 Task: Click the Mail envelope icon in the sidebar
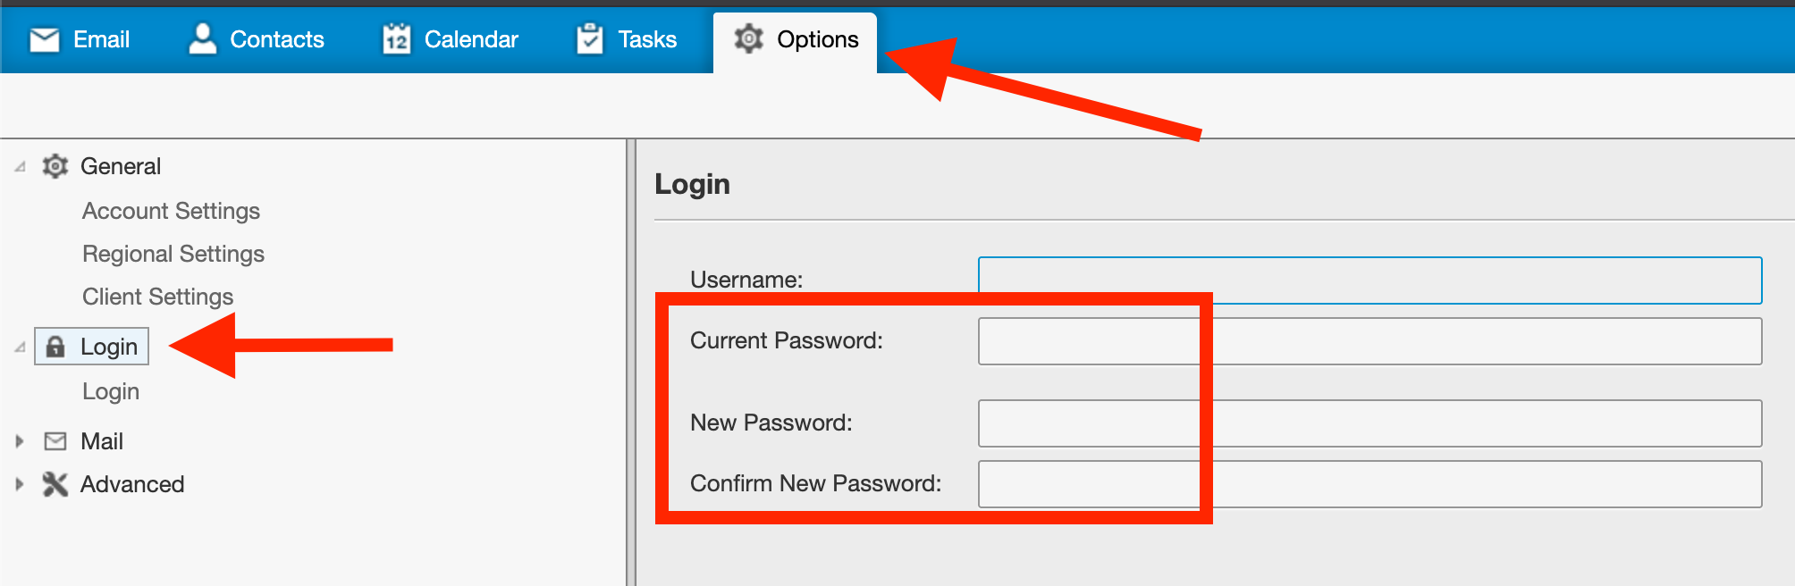[x=55, y=441]
